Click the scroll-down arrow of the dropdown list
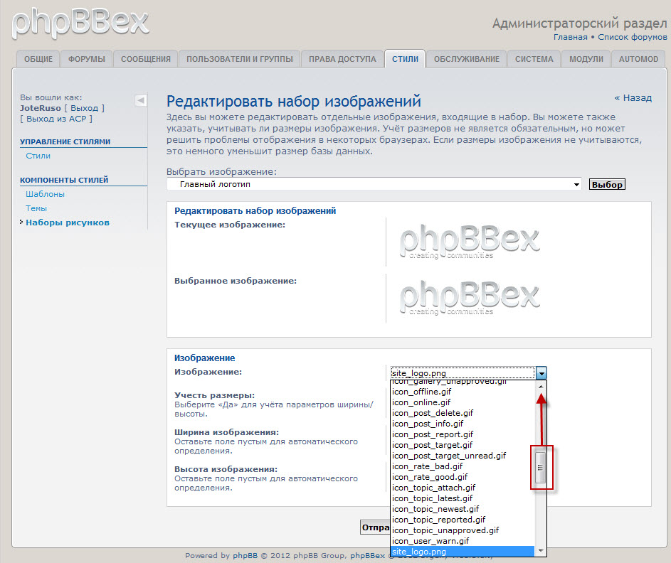The image size is (671, 563). 541,551
